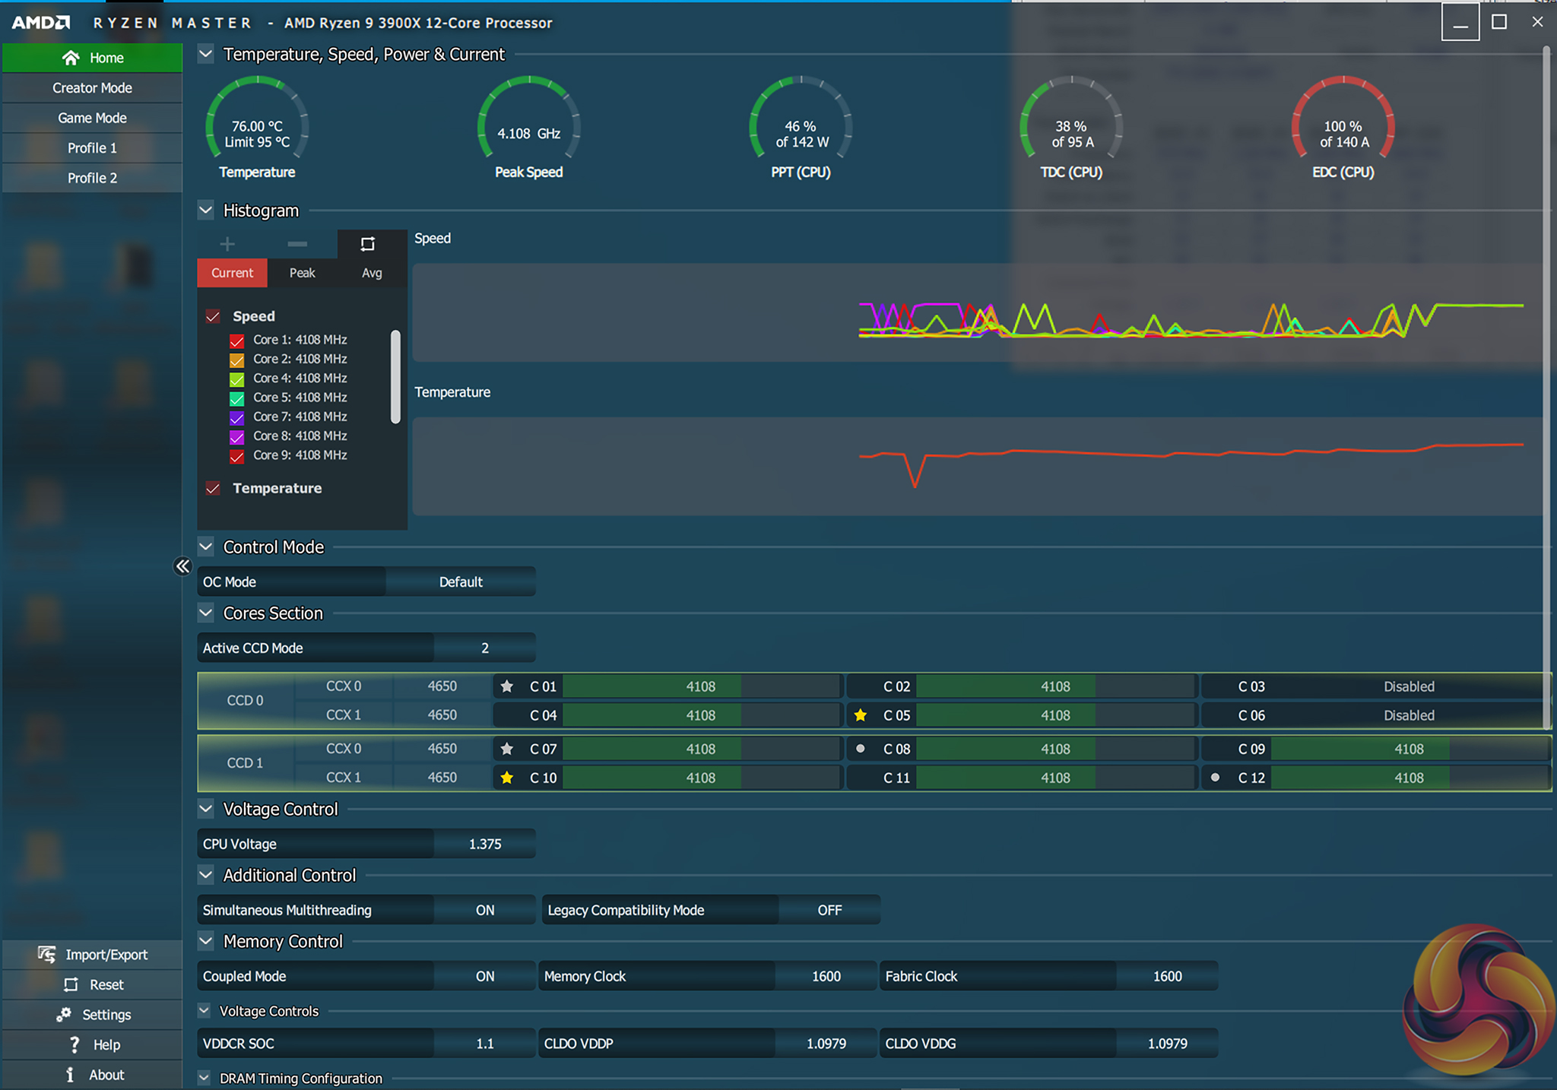
Task: Switch to Creator Mode profile
Action: pyautogui.click(x=92, y=88)
